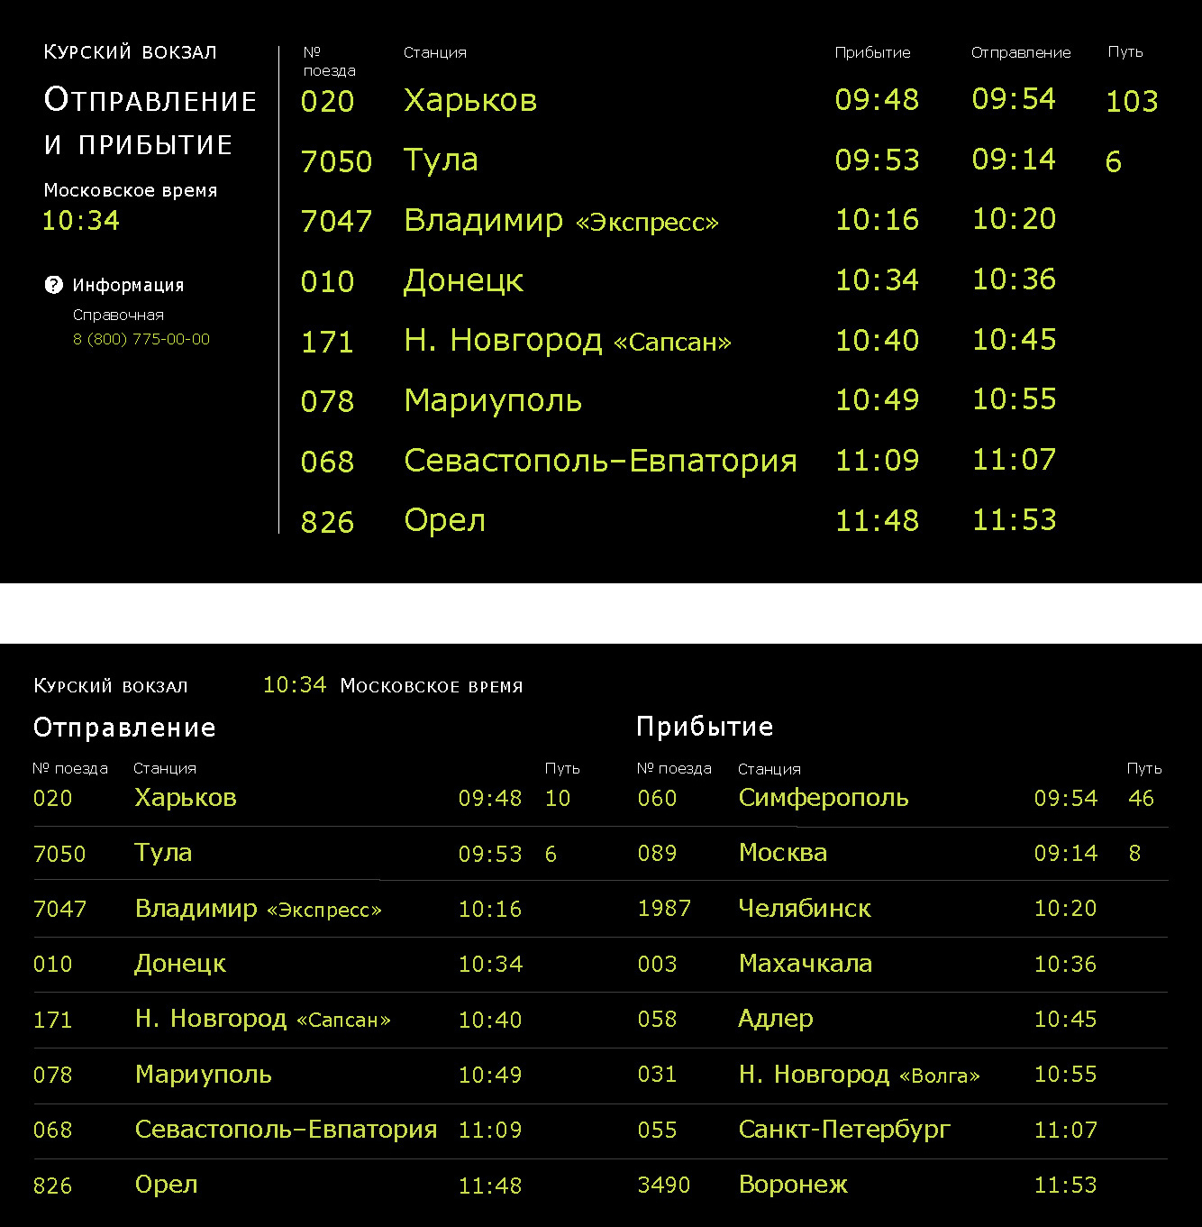Select Симферополь in the arrivals list
Screen dimensions: 1202x1227
[823, 798]
